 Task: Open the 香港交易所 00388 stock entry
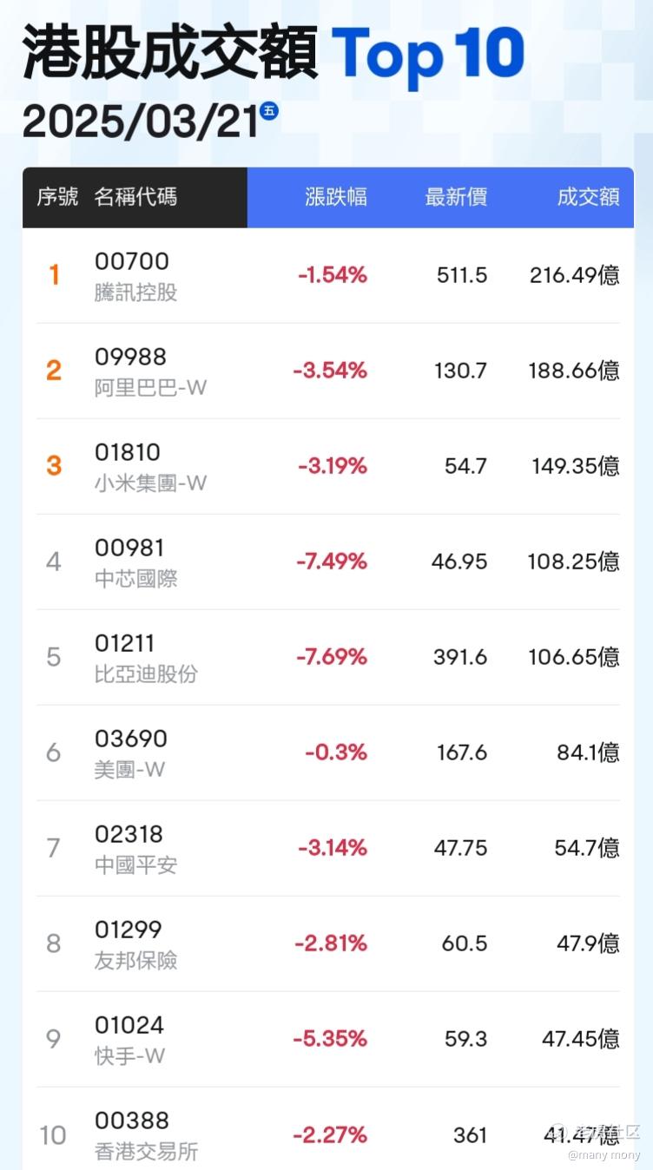coord(328,1128)
